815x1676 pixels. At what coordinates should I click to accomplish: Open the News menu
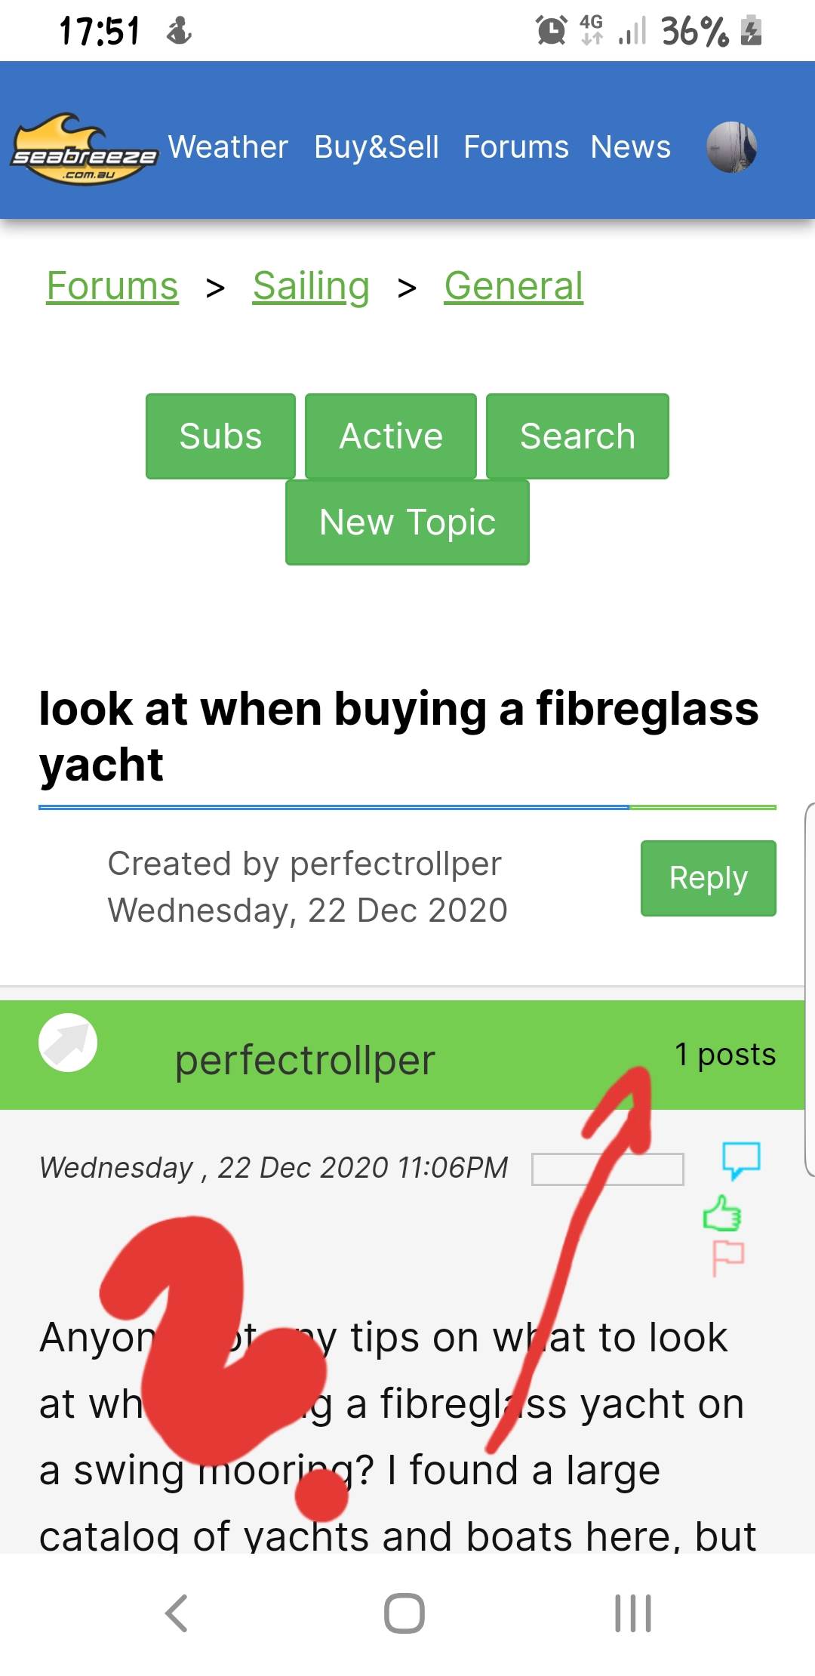(x=630, y=147)
